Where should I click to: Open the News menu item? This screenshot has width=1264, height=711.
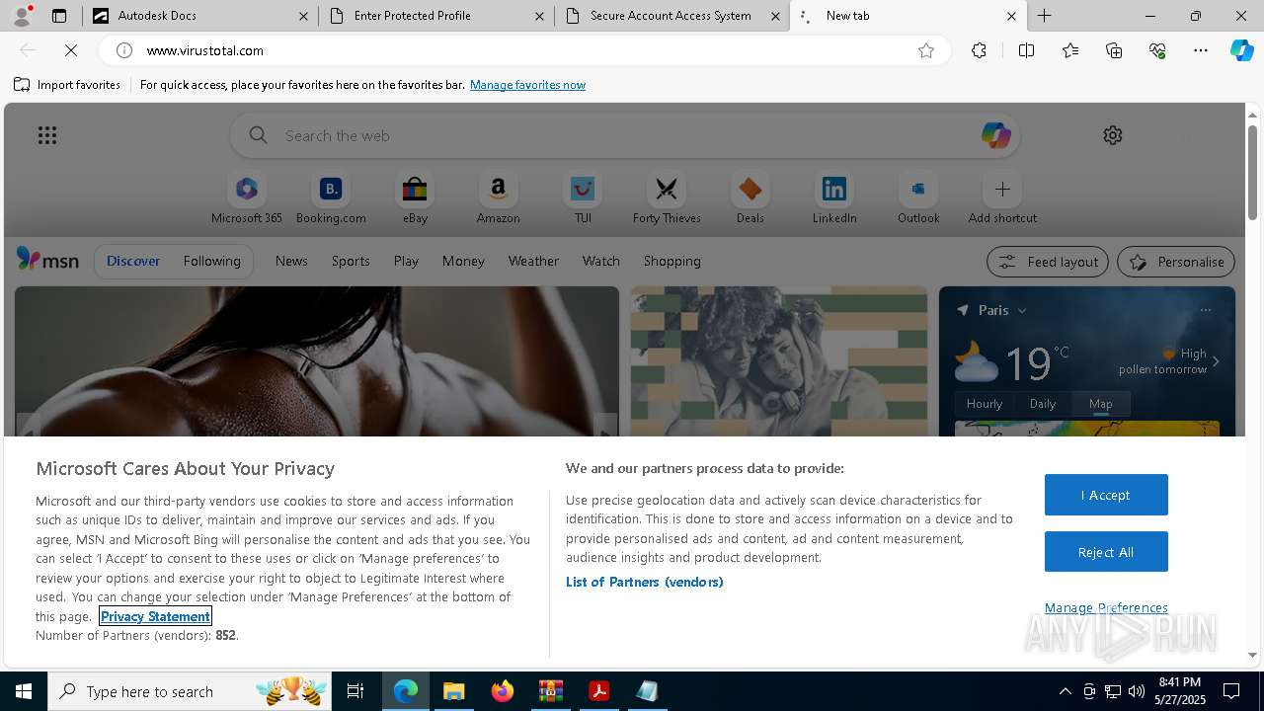click(x=291, y=261)
